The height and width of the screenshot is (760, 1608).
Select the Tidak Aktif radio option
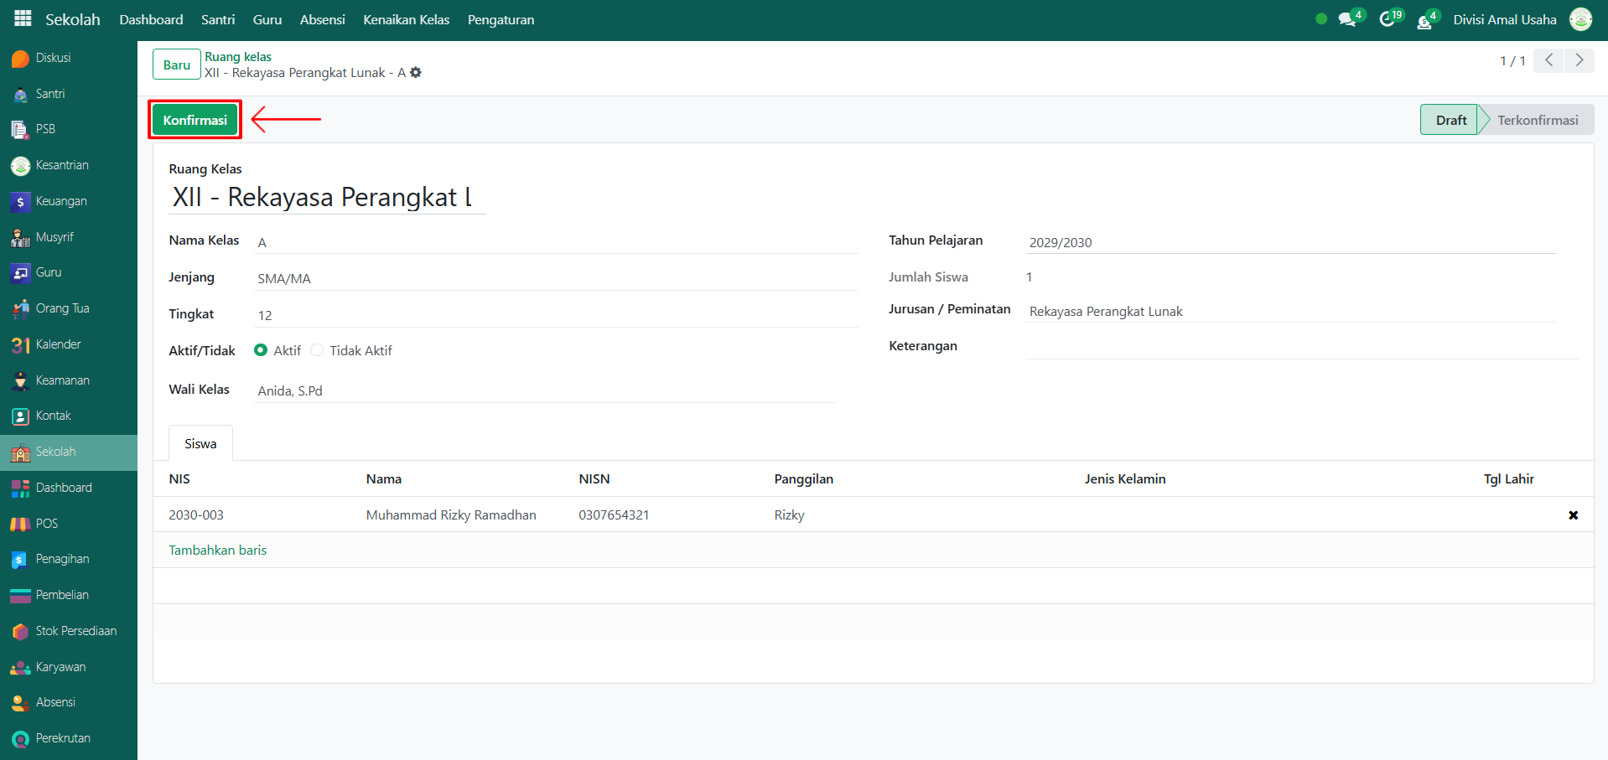tap(317, 350)
